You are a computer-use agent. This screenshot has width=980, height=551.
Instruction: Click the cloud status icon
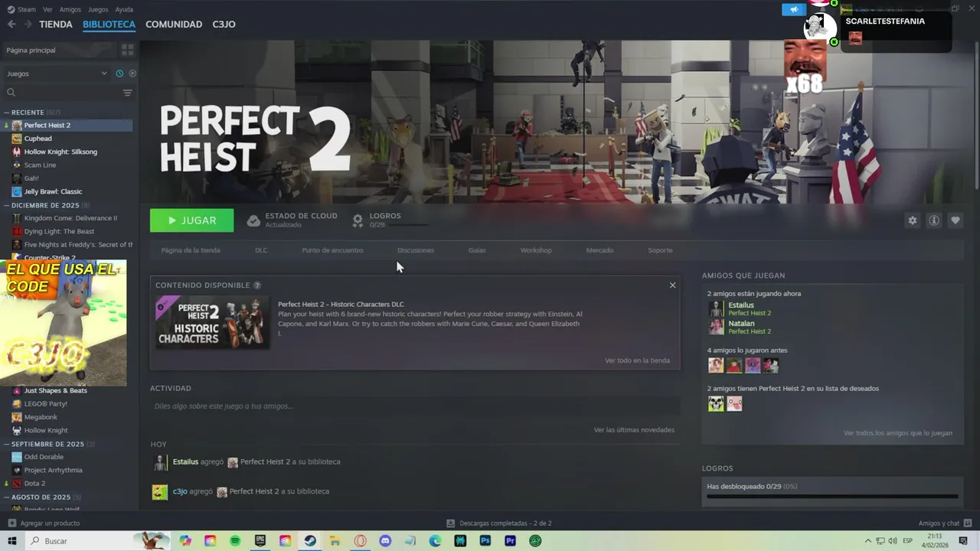[x=253, y=221]
